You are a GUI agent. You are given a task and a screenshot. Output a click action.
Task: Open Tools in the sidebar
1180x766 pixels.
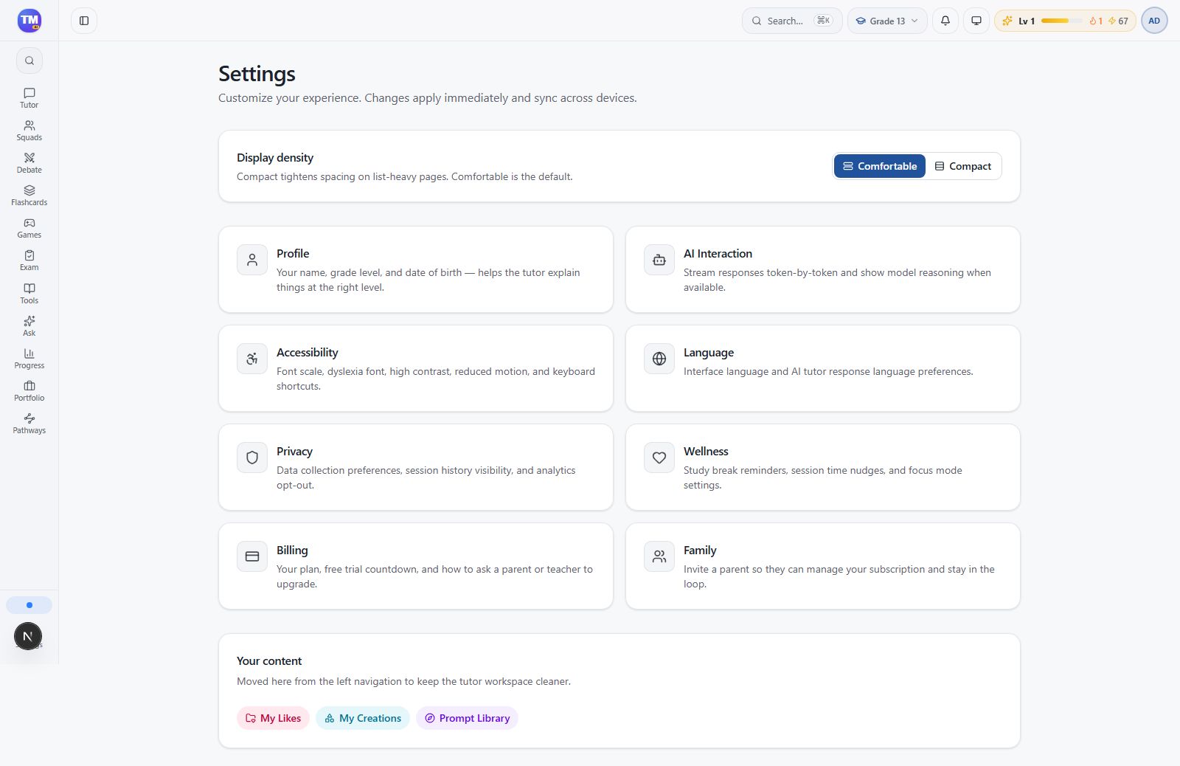tap(29, 294)
